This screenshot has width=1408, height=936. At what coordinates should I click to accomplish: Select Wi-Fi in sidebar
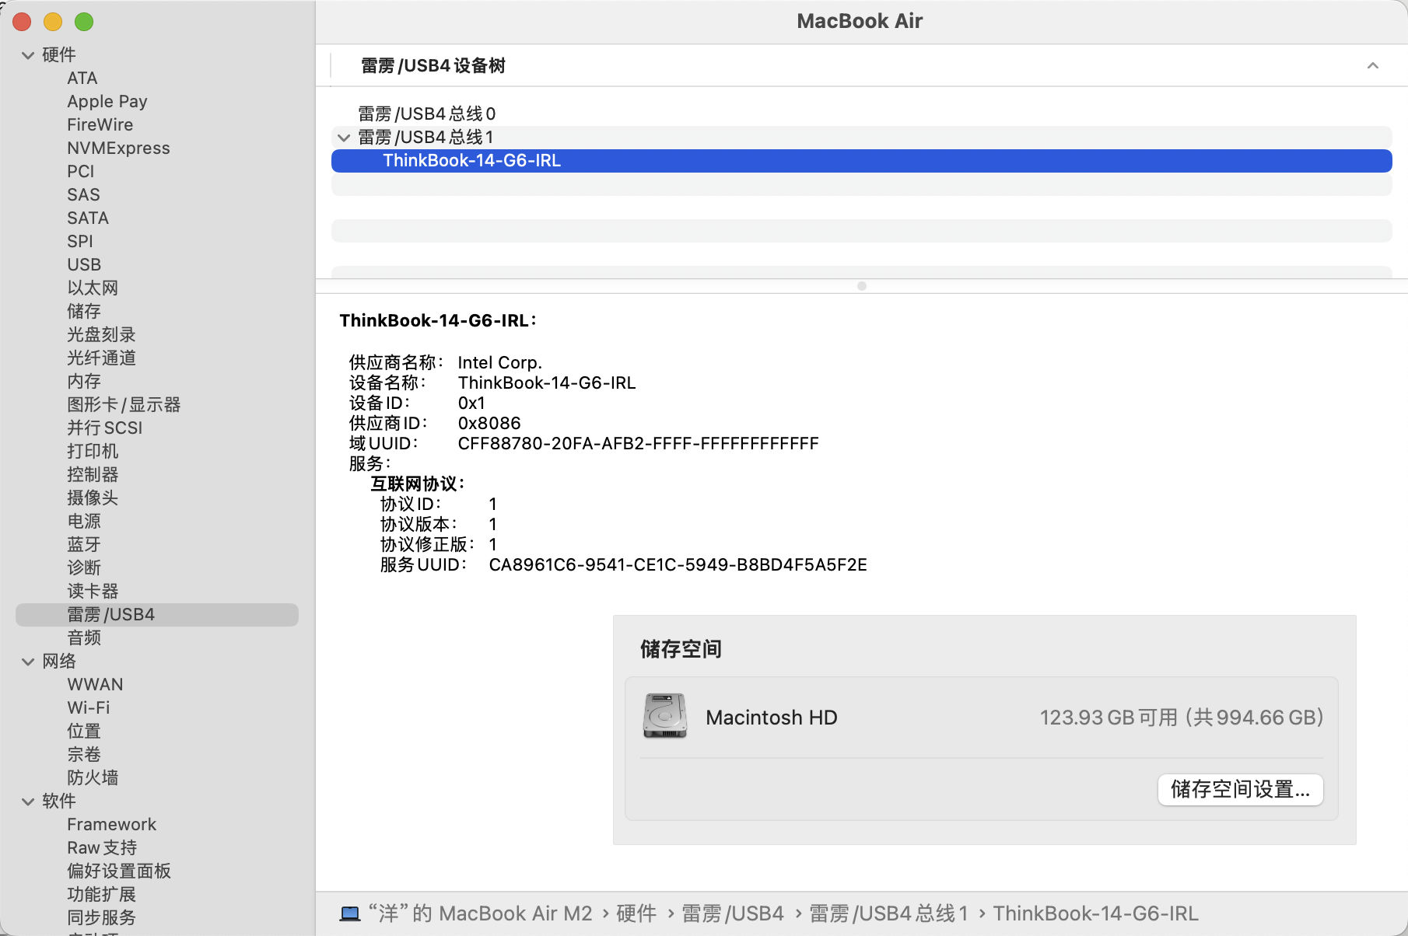[x=88, y=708]
